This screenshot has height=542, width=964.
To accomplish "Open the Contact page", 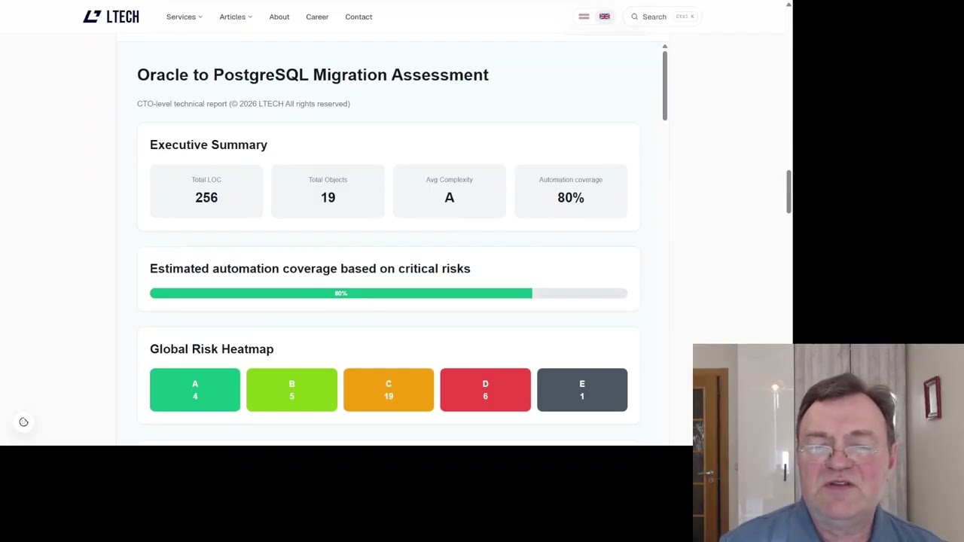I will tap(358, 17).
